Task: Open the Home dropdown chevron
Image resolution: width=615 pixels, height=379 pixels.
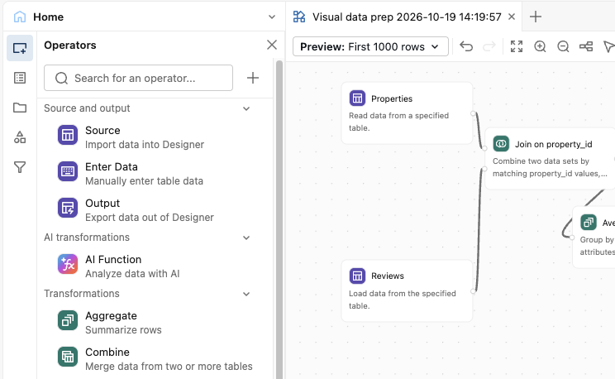Action: (272, 17)
